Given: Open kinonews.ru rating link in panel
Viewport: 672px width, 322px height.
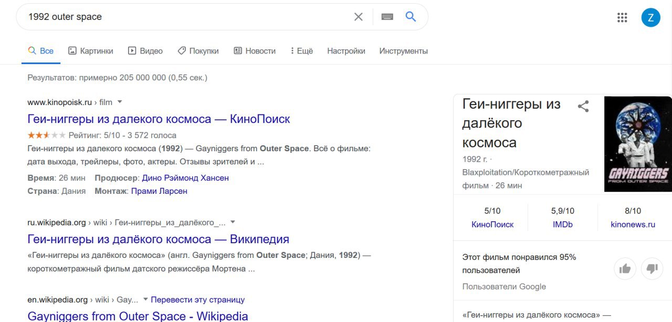Looking at the screenshot, I should [x=633, y=224].
